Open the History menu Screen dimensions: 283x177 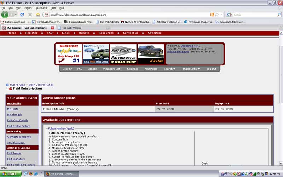(x=28, y=8)
